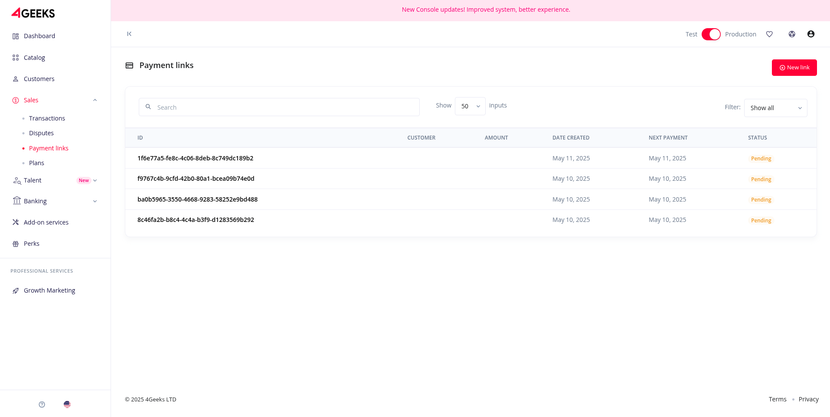
Task: Click the account profile icon
Action: pos(810,34)
